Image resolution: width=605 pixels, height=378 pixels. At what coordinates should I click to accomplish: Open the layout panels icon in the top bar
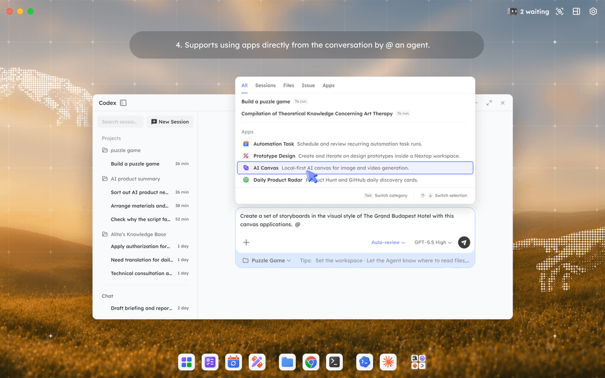pyautogui.click(x=576, y=12)
